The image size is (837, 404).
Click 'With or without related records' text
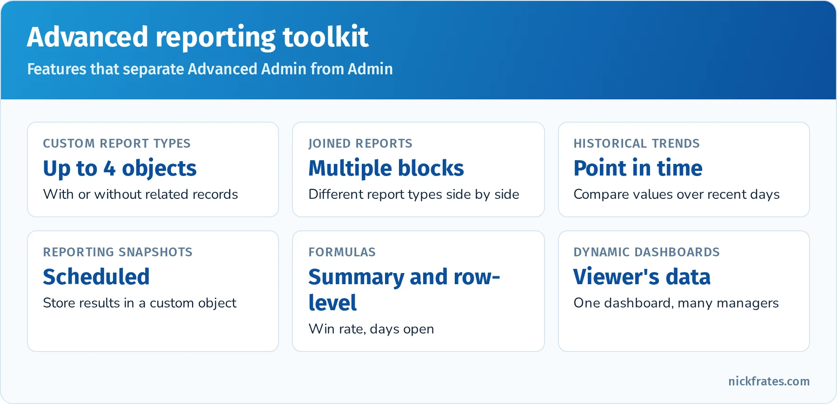coord(140,194)
